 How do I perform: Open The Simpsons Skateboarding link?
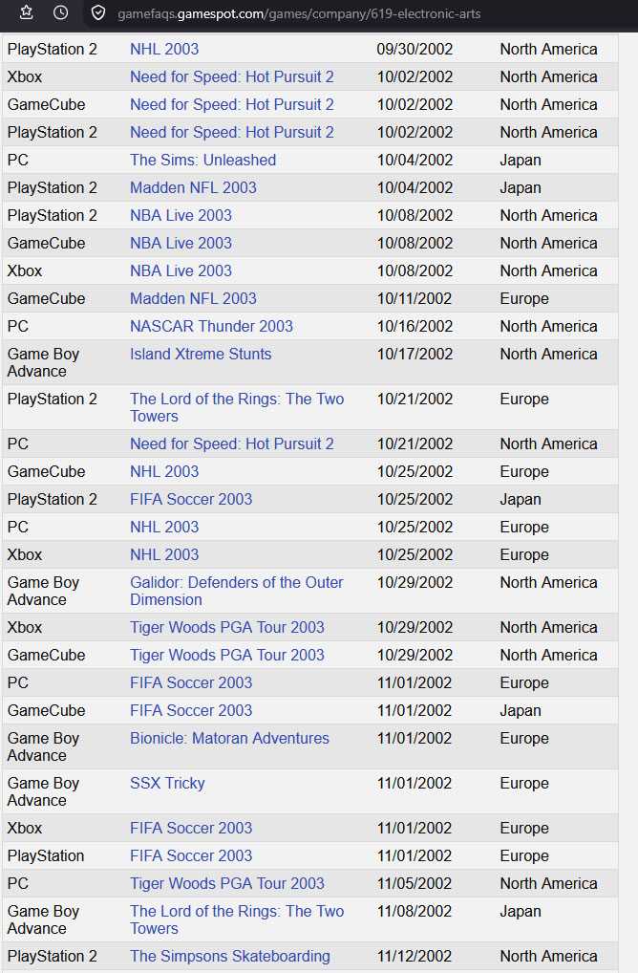(x=230, y=956)
